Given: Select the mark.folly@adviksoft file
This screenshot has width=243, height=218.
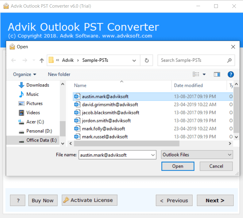Looking at the screenshot, I should click(x=153, y=129).
